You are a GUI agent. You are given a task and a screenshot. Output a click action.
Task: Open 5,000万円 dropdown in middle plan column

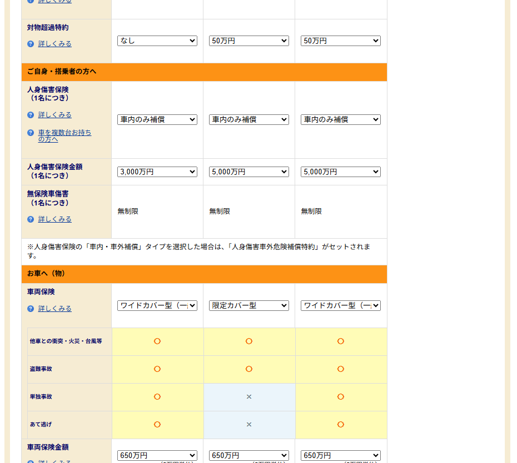pyautogui.click(x=249, y=172)
